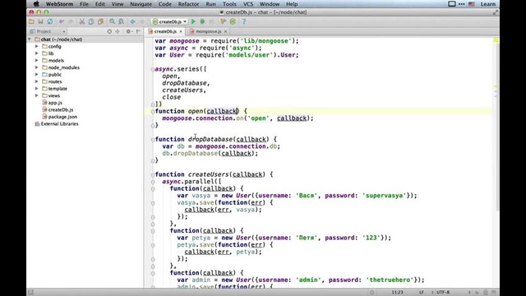
Task: Open Settings via wrench toolbar icon
Action: click(x=223, y=21)
